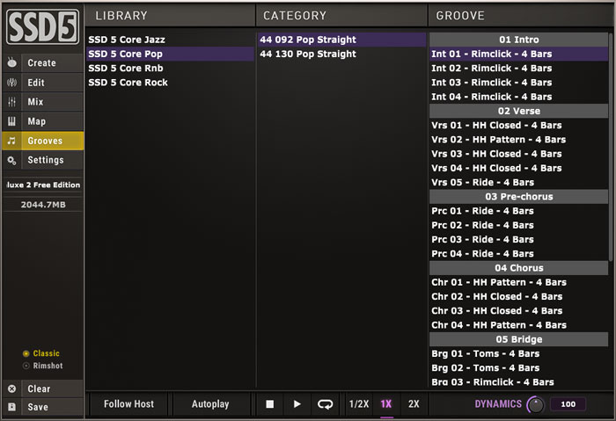Toggle loop playback

coord(325,404)
